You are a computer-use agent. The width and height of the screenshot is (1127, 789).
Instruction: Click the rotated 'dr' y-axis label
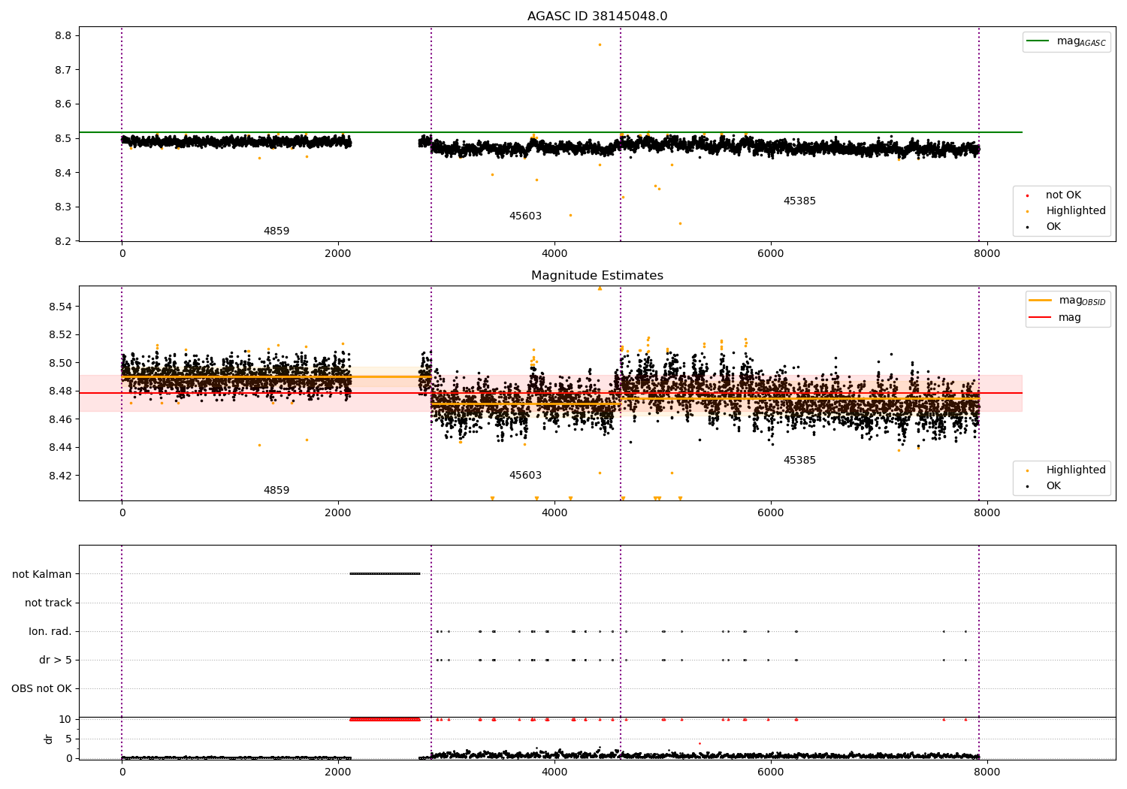click(49, 739)
